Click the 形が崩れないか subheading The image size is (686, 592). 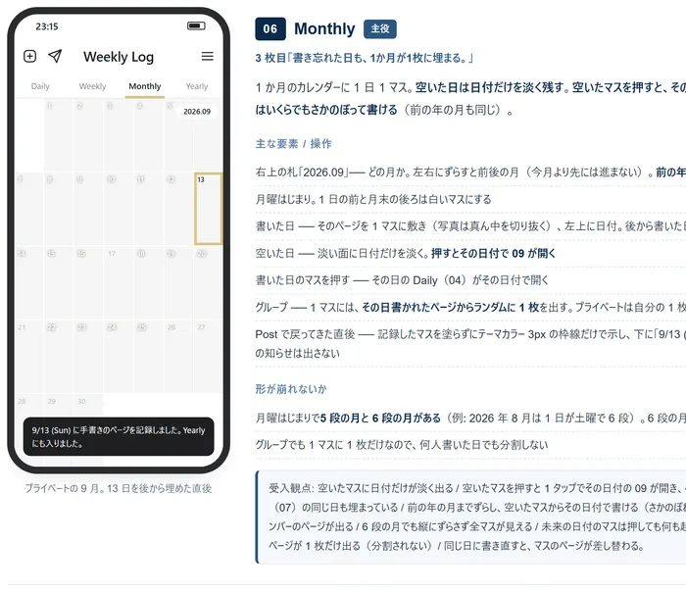pyautogui.click(x=291, y=389)
